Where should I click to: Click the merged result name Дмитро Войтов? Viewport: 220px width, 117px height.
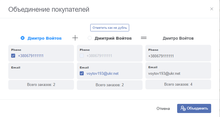click(178, 38)
